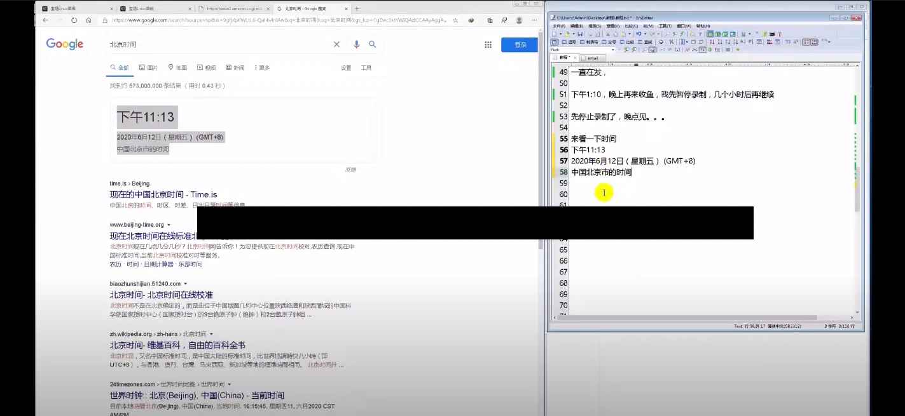
Task: Click EmEditor sort ascending A-Z icon
Action: (x=712, y=42)
